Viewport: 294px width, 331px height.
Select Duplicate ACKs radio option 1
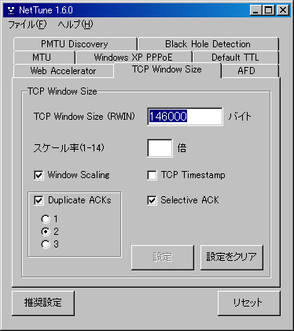point(46,219)
